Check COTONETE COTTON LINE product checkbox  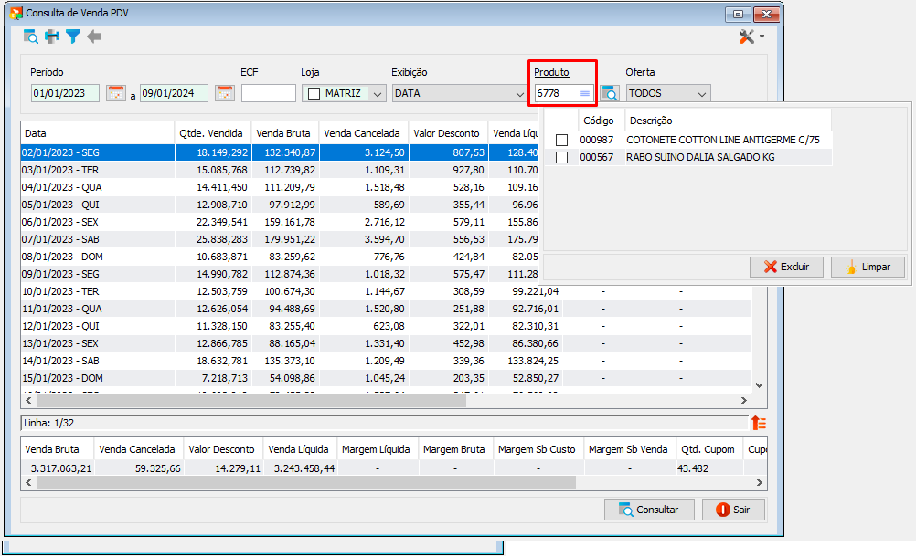pos(561,140)
